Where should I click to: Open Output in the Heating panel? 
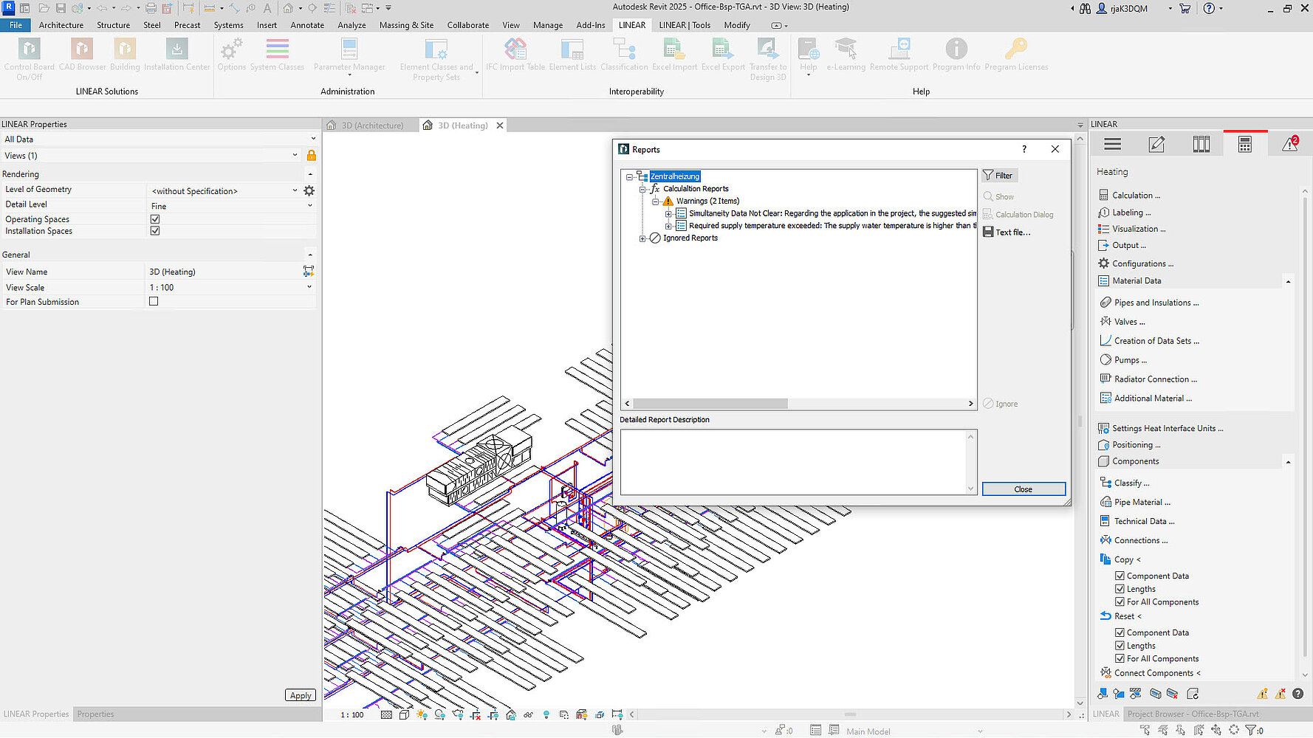1128,246
